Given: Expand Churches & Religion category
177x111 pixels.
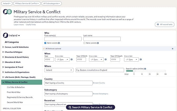Looking at the screenshot, I should [3, 52].
